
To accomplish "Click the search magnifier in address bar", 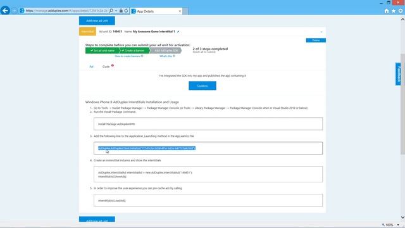I will tap(111, 11).
